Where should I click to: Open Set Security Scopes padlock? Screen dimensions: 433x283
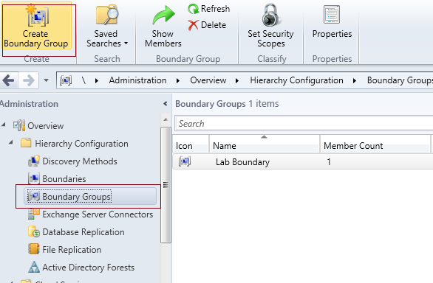click(270, 15)
